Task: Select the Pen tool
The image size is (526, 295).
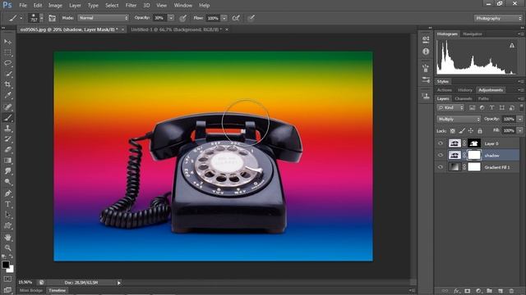Action: (x=7, y=193)
